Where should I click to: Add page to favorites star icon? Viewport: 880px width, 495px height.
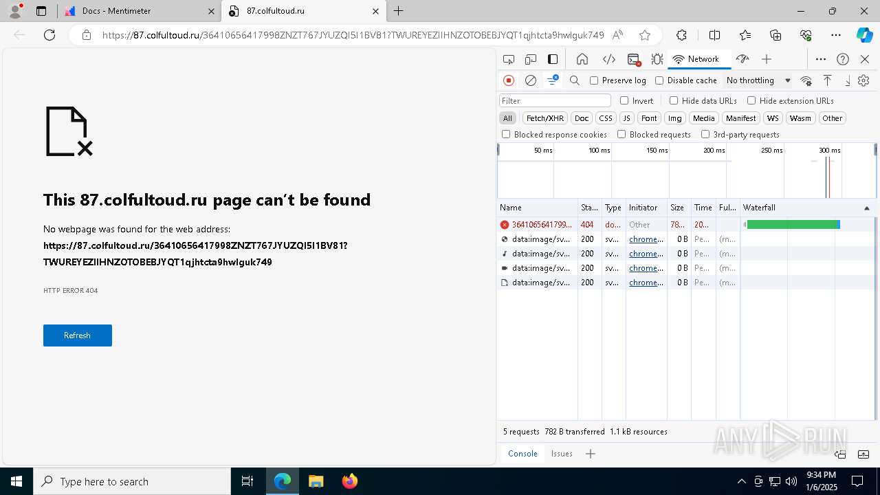[x=644, y=35]
